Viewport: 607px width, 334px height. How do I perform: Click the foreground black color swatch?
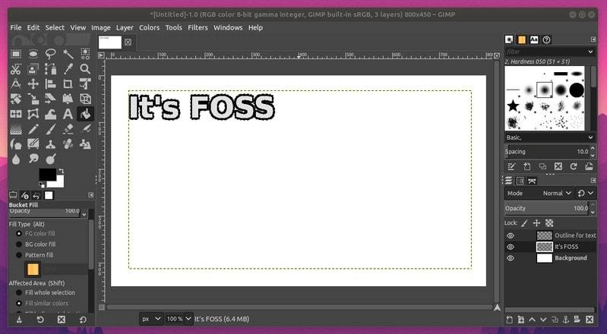tap(47, 175)
